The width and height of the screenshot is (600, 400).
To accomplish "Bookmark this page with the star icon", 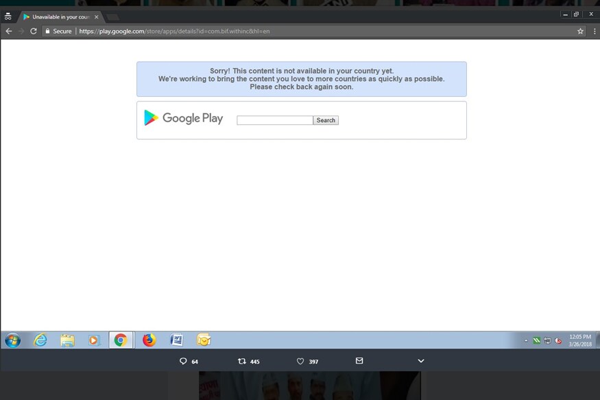I will click(580, 31).
